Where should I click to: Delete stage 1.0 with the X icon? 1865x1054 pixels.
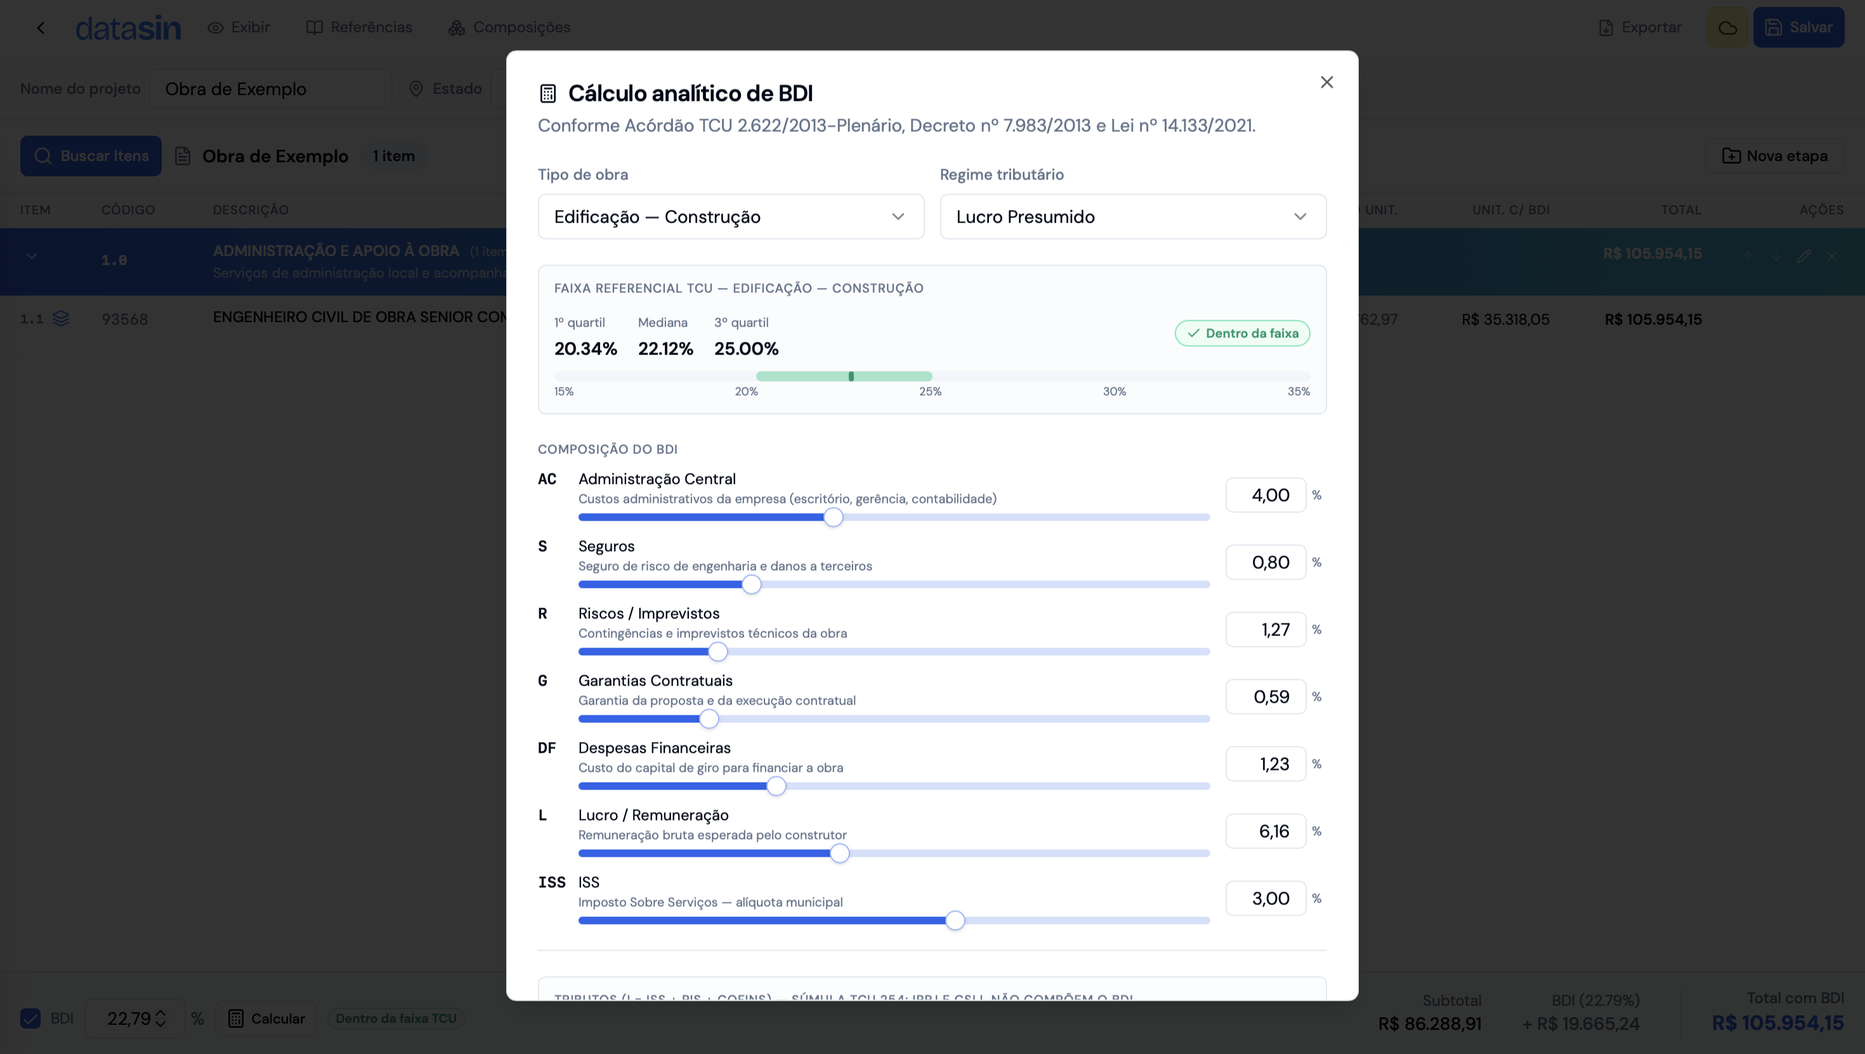(x=1832, y=256)
